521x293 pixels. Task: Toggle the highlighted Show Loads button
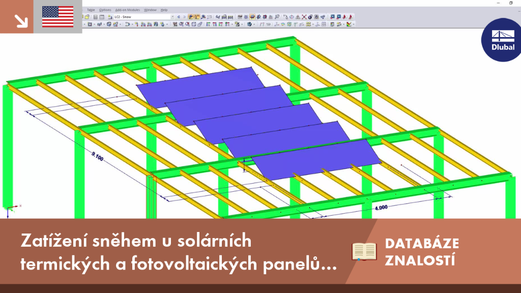click(x=191, y=17)
